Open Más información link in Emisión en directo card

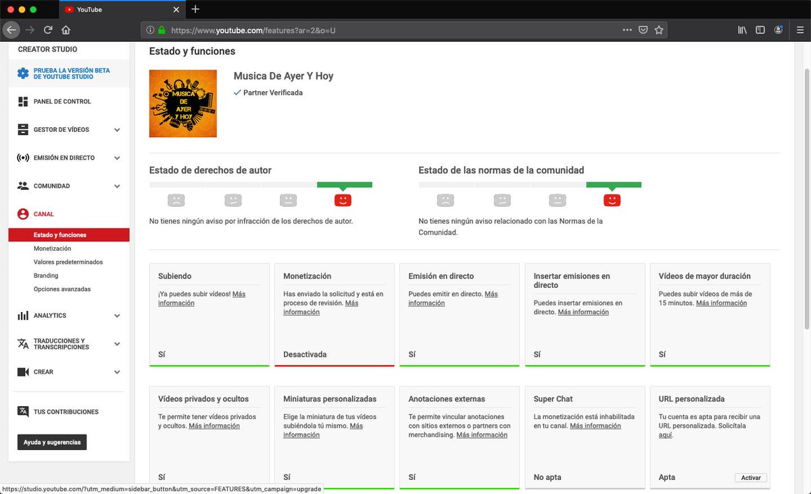pyautogui.click(x=453, y=299)
